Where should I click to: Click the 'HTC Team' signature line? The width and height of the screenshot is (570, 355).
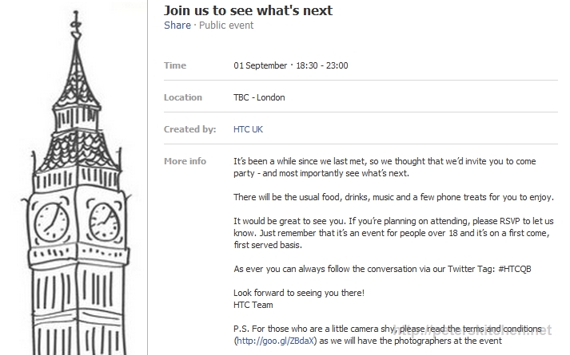253,305
